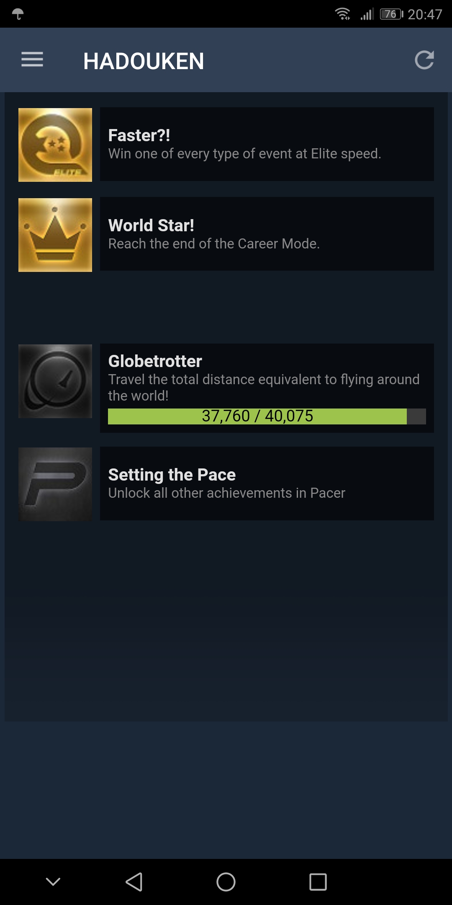Select the Faster?! achievement title
452x905 pixels.
tap(139, 135)
